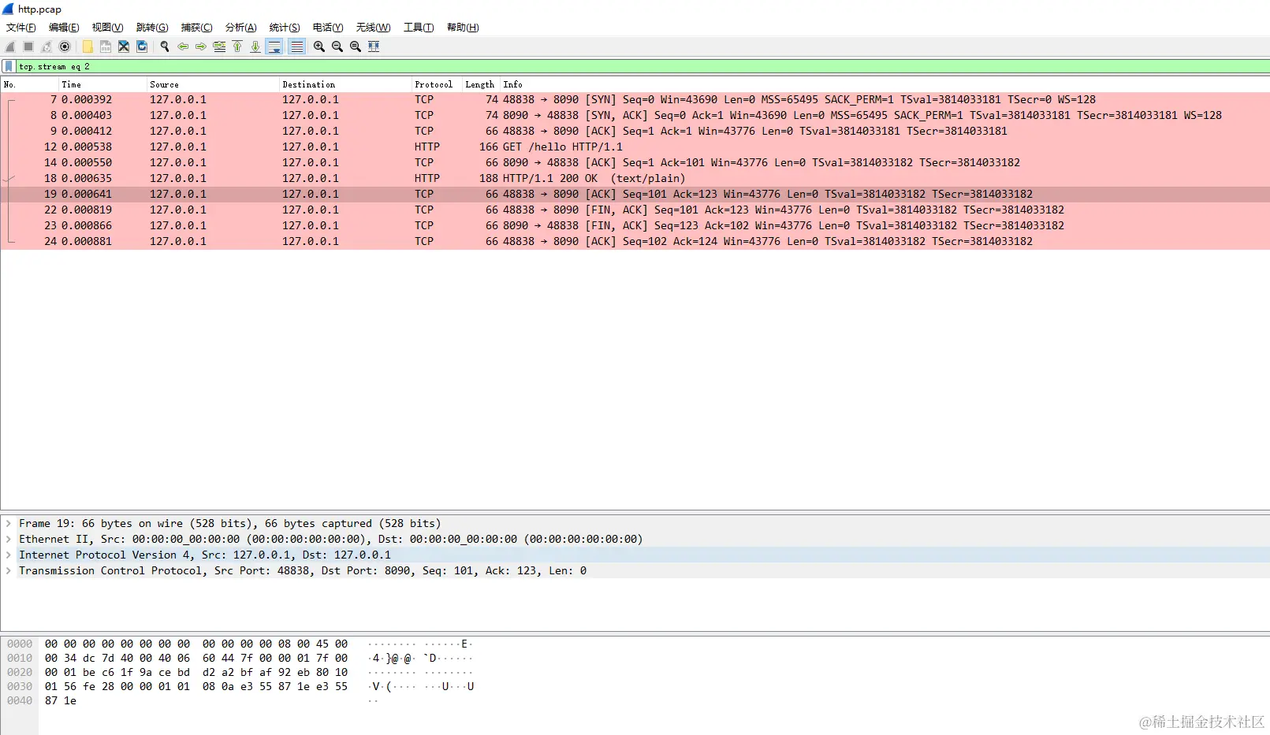Open Find Packet with the magnifier icon
Image resolution: width=1270 pixels, height=735 pixels.
[165, 46]
